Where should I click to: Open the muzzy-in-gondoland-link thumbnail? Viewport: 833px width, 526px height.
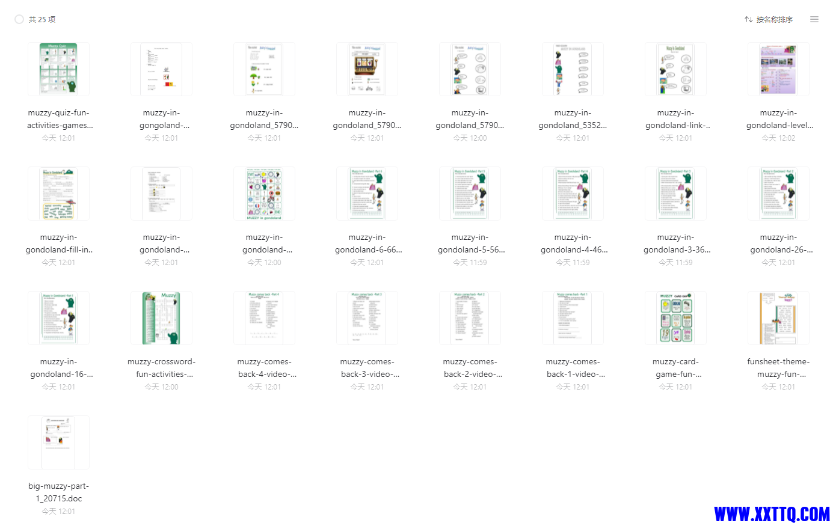(675, 69)
